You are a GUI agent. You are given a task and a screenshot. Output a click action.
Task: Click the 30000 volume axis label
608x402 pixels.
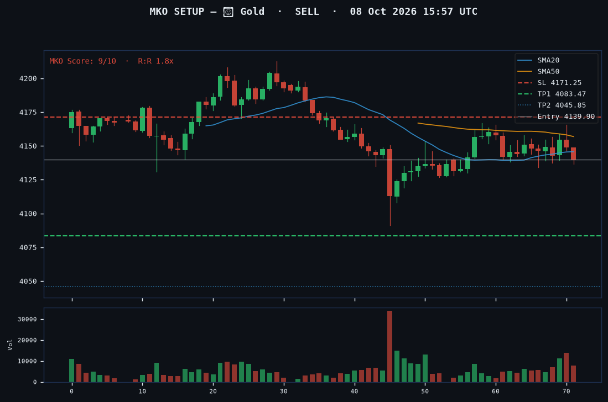(x=27, y=319)
